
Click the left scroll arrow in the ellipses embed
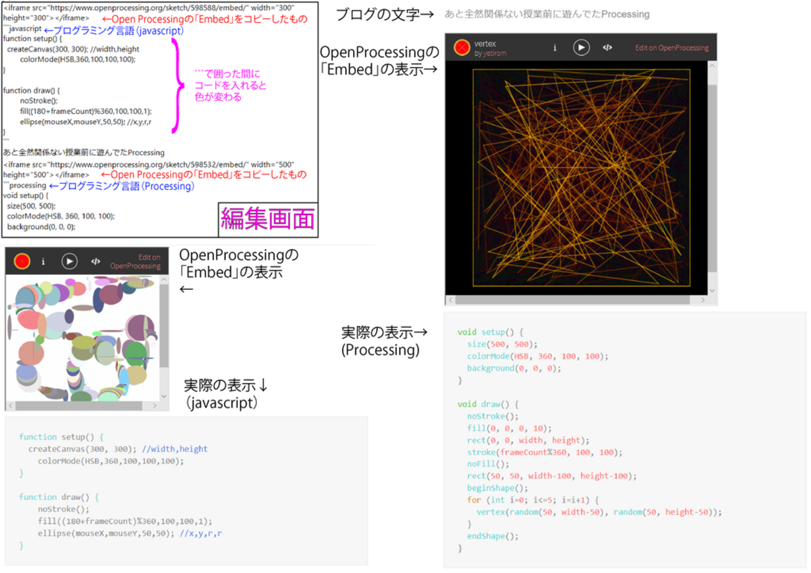pyautogui.click(x=10, y=406)
